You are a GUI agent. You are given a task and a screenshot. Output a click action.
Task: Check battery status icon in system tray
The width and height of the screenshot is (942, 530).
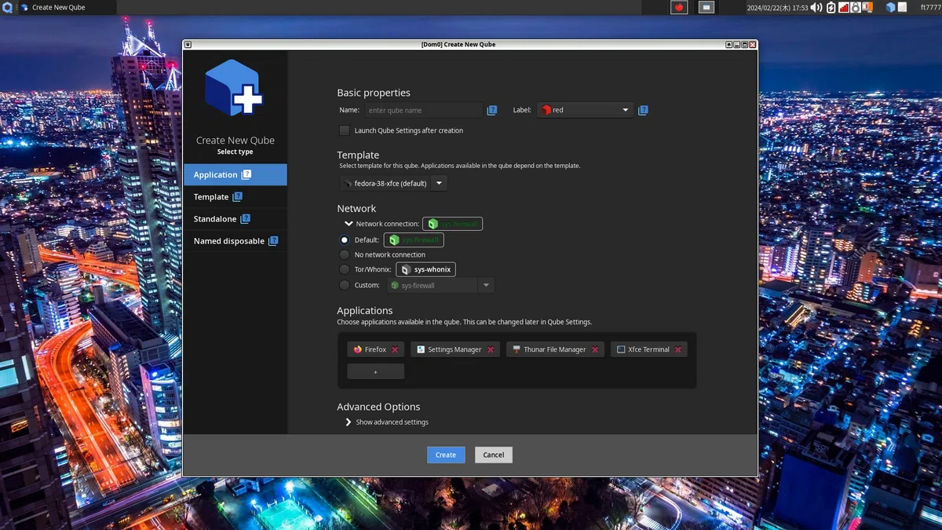pyautogui.click(x=831, y=7)
